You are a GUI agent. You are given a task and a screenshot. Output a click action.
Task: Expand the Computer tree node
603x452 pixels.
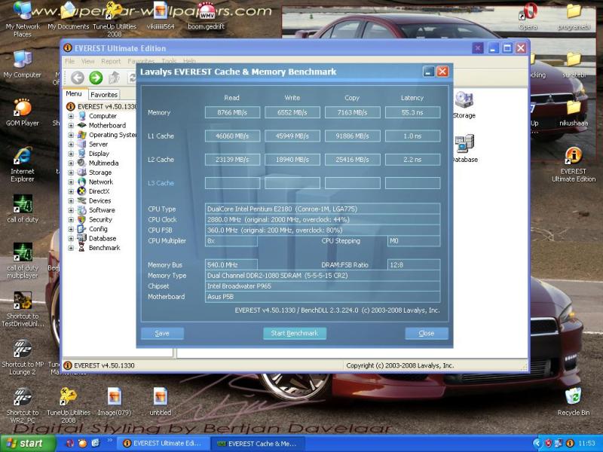click(71, 116)
